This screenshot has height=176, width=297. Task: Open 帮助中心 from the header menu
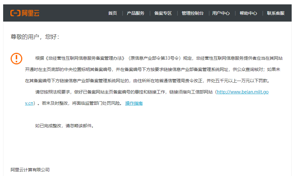click(248, 13)
